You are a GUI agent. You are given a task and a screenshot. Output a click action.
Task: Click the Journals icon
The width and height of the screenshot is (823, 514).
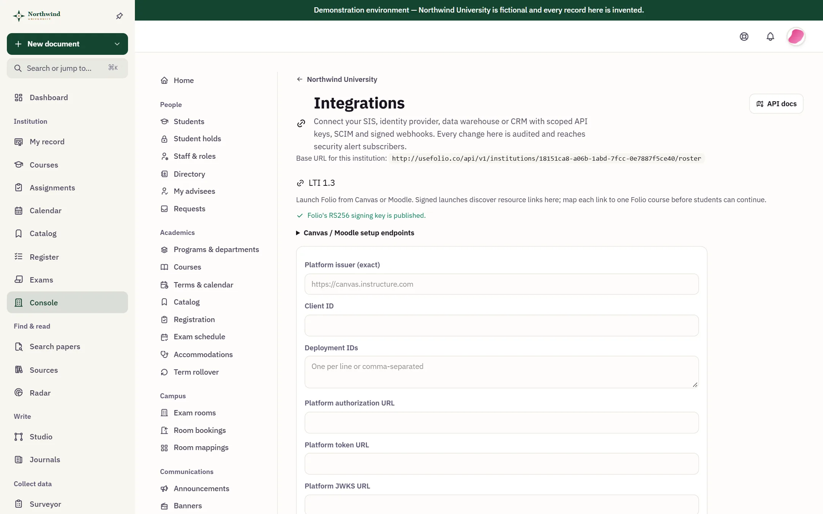(x=18, y=460)
